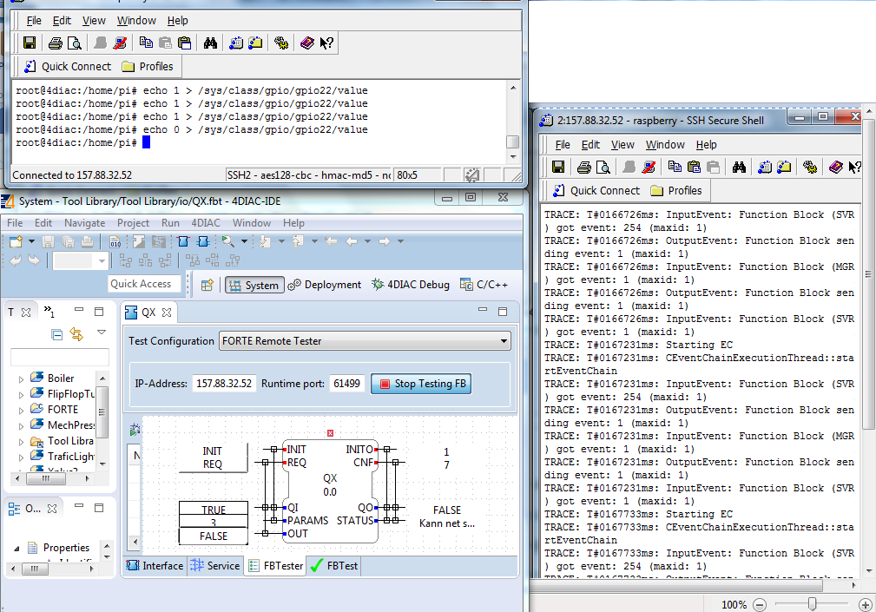This screenshot has width=876, height=612.
Task: Click Search magnifier icon in 4DIAC-IDE toolbar
Action: point(228,241)
